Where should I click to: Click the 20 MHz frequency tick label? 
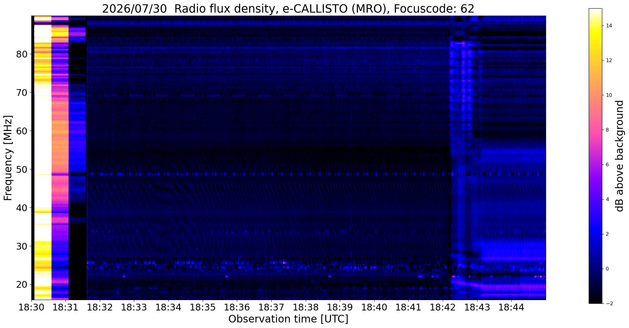click(22, 285)
